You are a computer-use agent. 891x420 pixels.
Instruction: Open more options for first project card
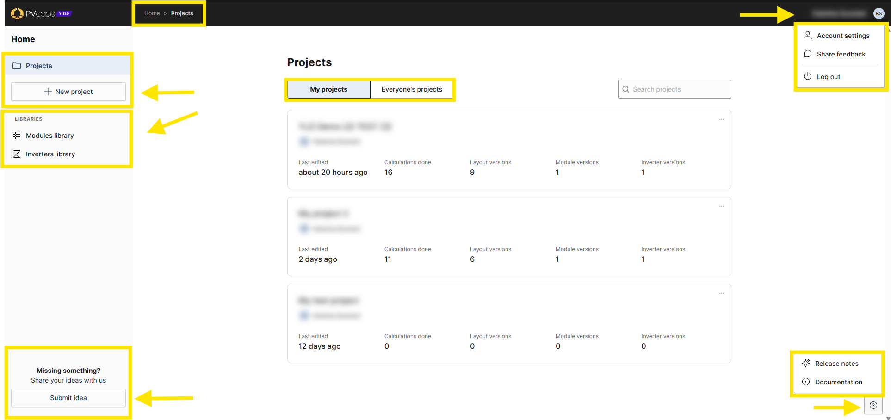722,119
